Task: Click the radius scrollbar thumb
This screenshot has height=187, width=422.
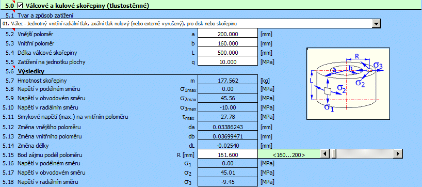Action: [x=333, y=153]
